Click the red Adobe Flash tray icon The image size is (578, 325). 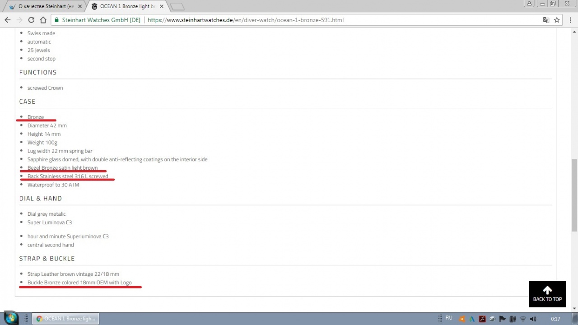click(482, 319)
